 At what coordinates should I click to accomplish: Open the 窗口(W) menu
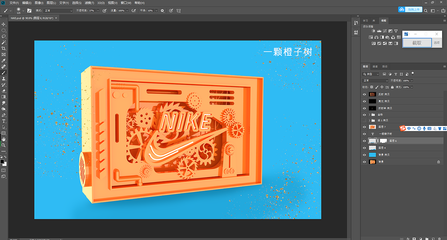[x=126, y=3]
